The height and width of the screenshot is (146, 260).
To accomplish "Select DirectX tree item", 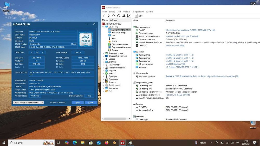I will pyautogui.click(x=112, y=73).
